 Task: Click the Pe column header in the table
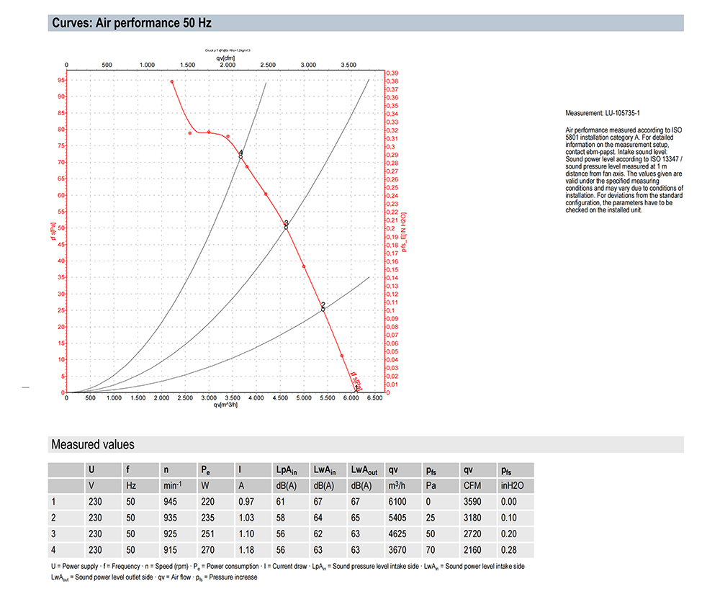(x=205, y=469)
